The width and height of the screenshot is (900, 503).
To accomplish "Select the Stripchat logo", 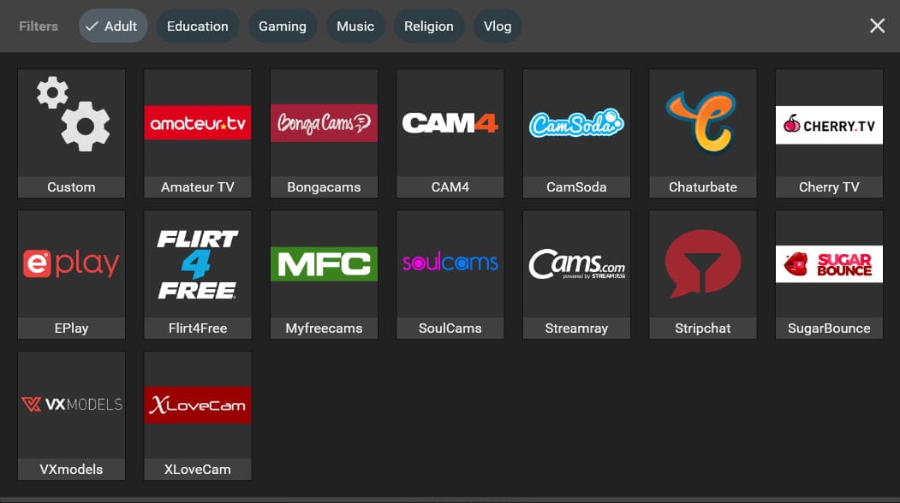I will 702,263.
